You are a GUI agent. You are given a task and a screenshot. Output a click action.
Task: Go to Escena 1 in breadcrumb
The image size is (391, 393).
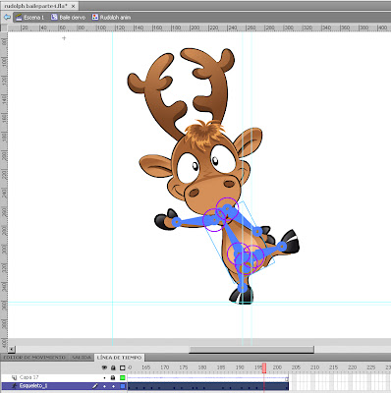click(29, 18)
